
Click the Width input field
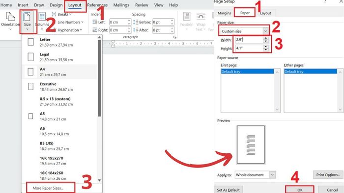249,40
